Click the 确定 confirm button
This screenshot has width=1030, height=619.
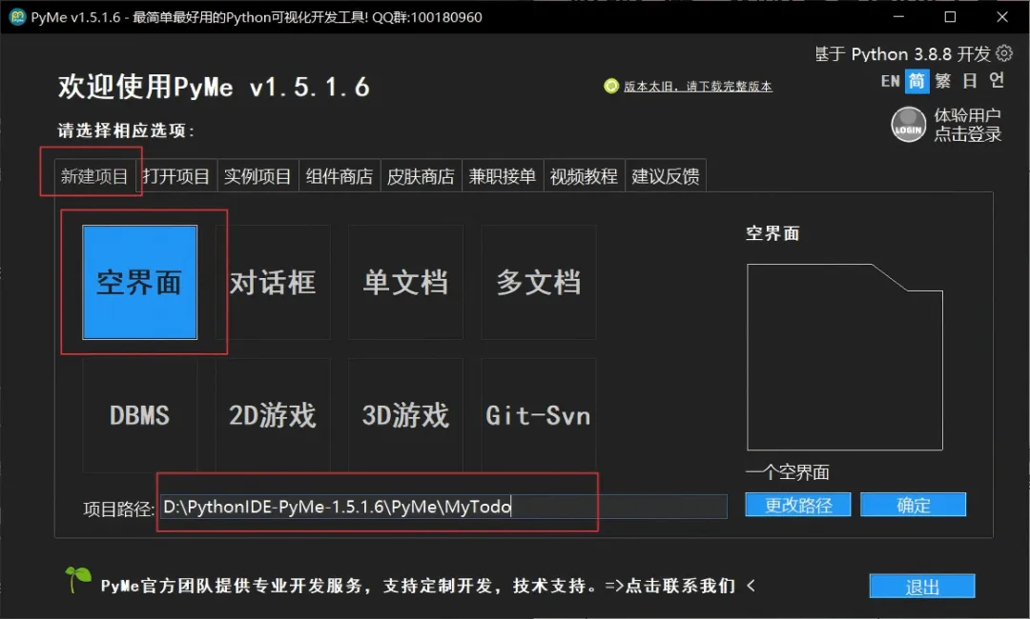pos(914,505)
